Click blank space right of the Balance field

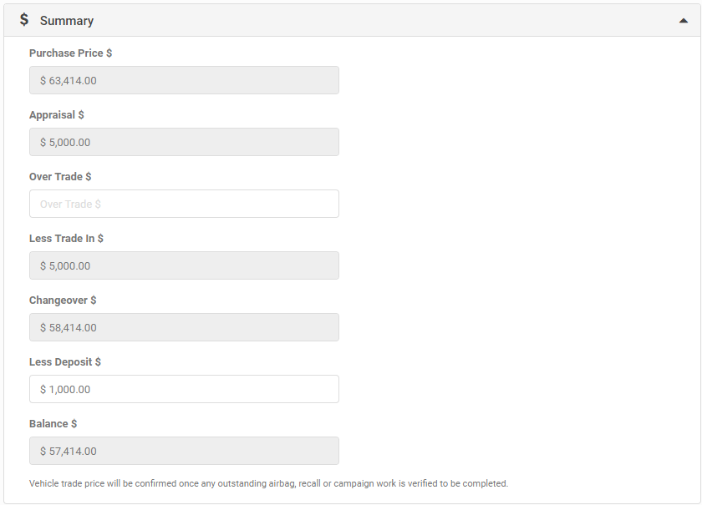coord(515,451)
